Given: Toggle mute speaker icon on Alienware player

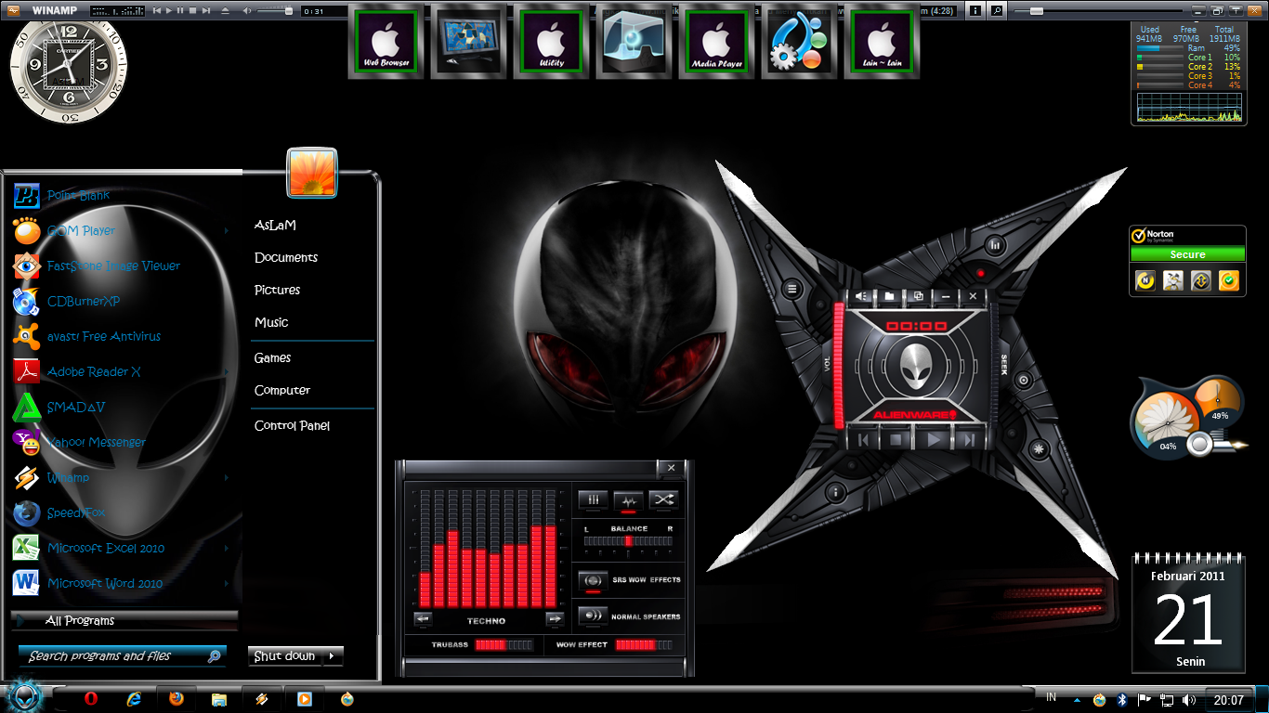Looking at the screenshot, I should (x=861, y=296).
